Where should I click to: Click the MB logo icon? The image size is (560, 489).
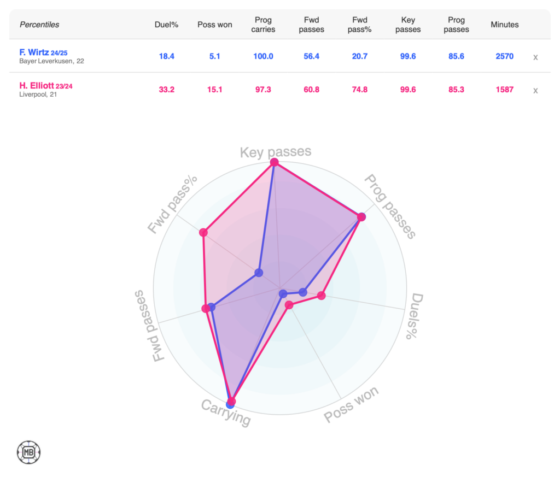pyautogui.click(x=29, y=452)
